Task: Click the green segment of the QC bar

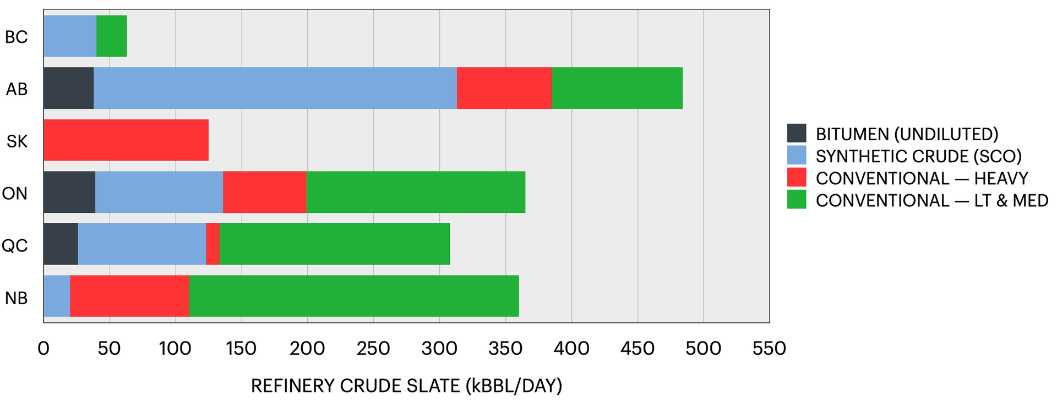Action: pos(335,244)
